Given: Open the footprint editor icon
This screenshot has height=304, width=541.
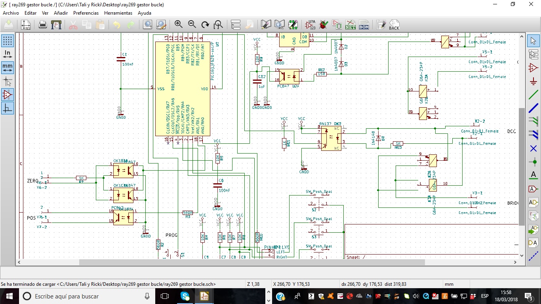Looking at the screenshot, I should click(x=293, y=25).
